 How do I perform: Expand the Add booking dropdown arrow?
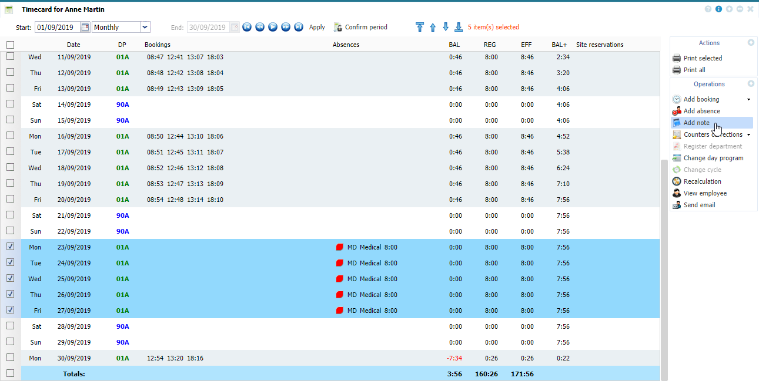(748, 99)
